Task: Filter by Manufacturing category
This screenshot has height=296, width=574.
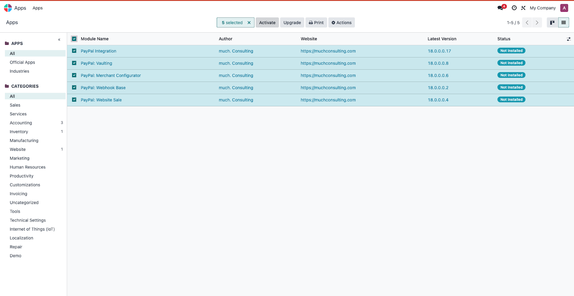Action: (35, 140)
